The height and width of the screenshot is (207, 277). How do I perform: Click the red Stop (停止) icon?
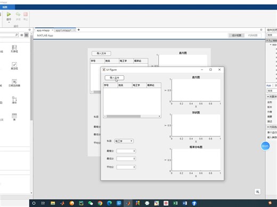tap(26, 14)
